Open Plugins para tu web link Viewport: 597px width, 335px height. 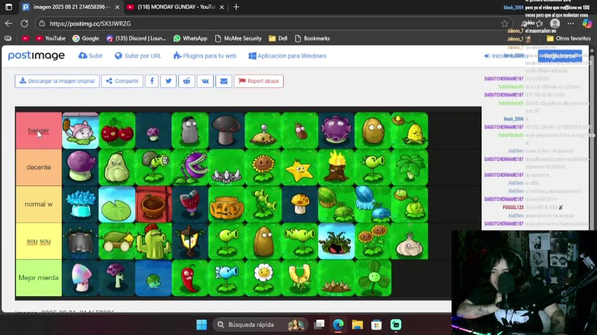[x=205, y=56]
